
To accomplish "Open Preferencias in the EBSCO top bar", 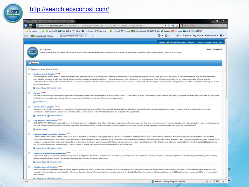I will (x=182, y=42).
